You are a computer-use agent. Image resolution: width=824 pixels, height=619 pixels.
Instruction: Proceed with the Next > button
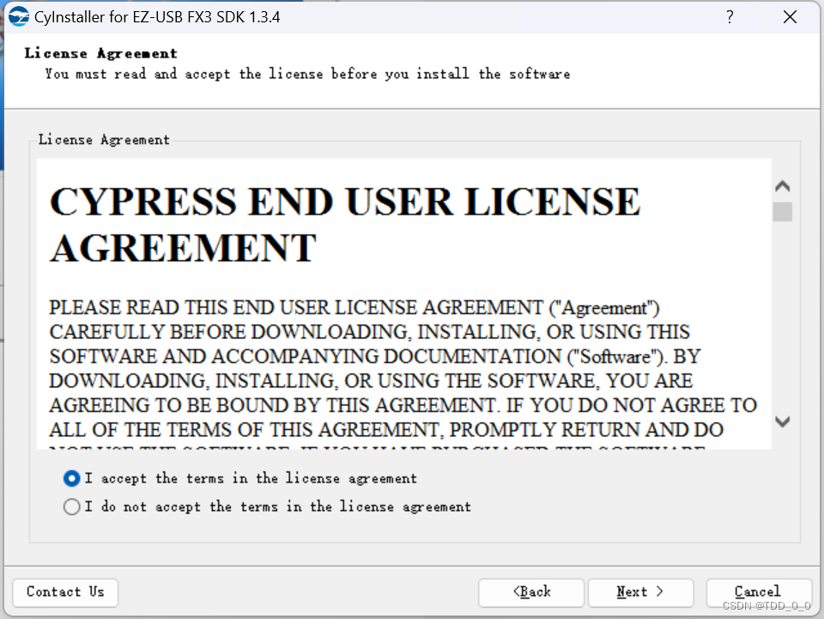pos(640,592)
